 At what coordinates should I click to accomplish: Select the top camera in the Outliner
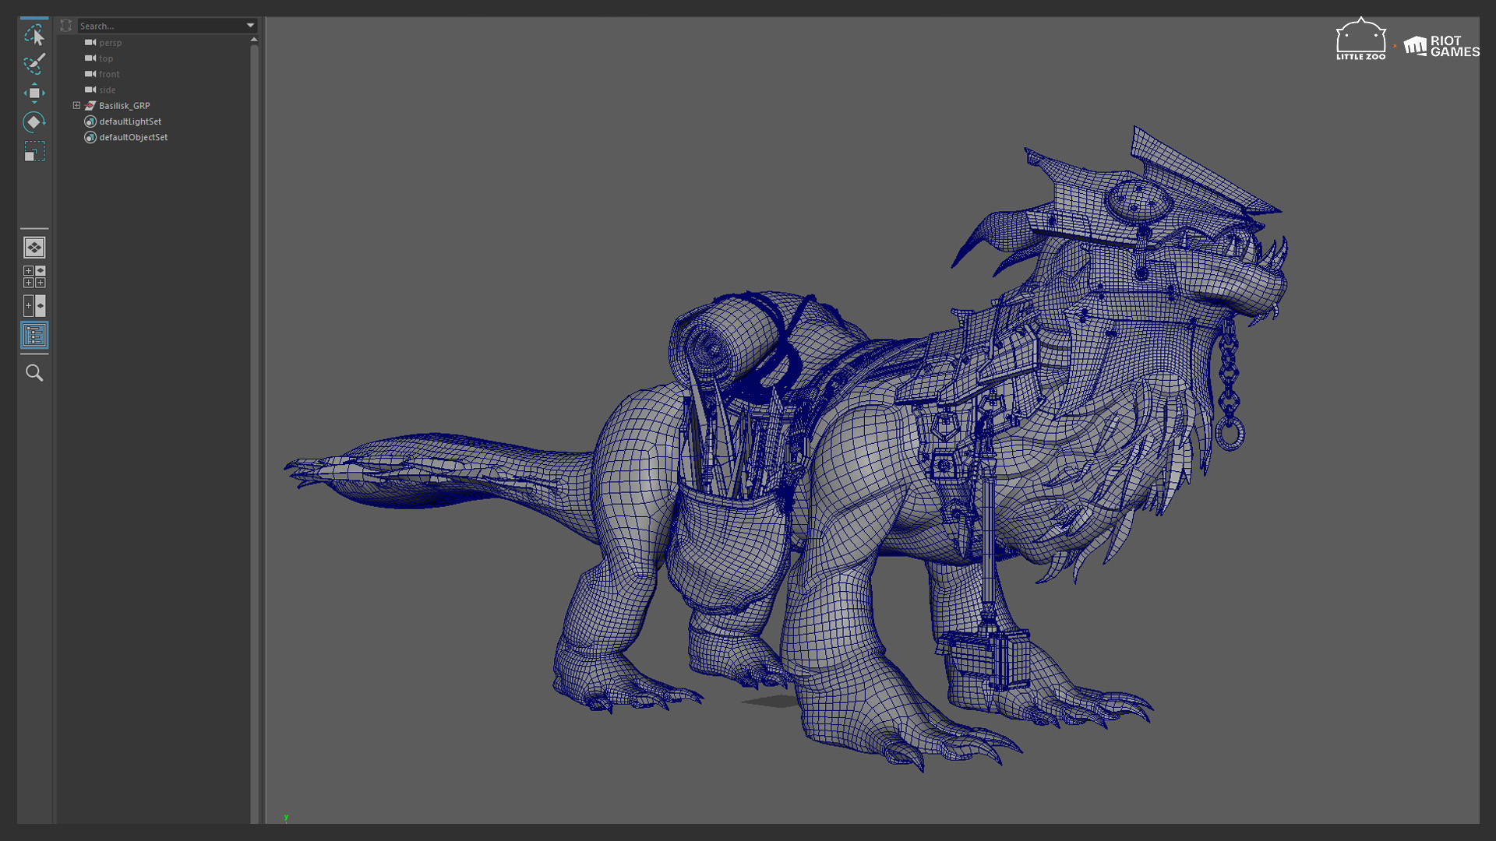point(104,58)
